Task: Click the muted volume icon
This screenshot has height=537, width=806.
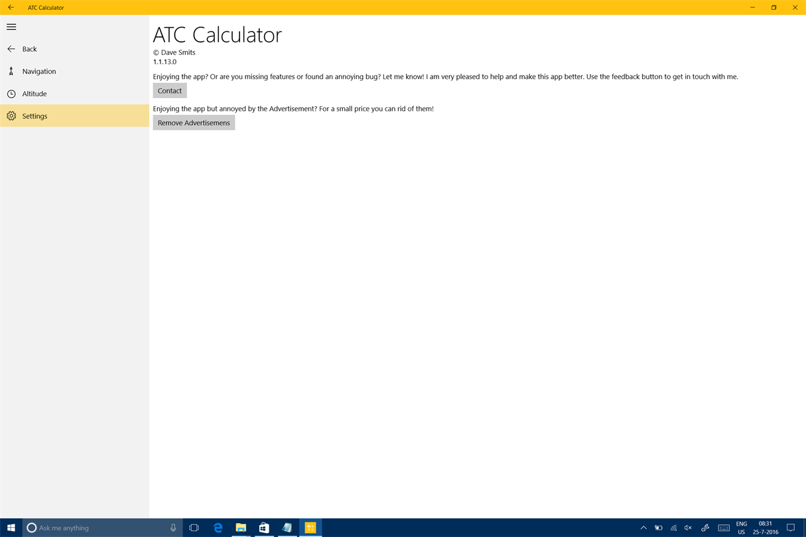Action: coord(689,528)
